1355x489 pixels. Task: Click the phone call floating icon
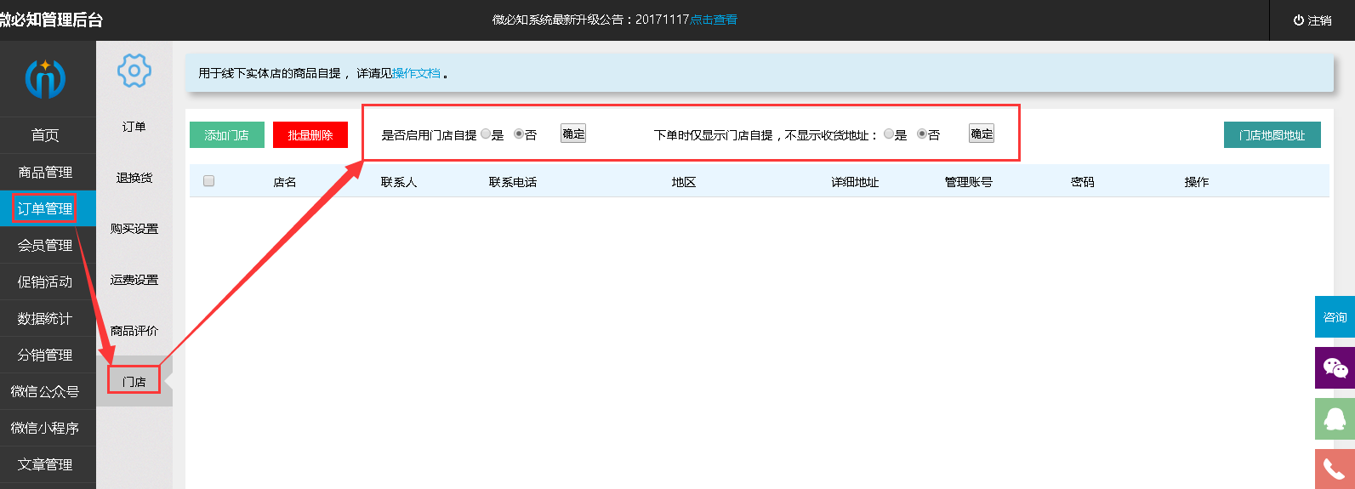[x=1335, y=469]
